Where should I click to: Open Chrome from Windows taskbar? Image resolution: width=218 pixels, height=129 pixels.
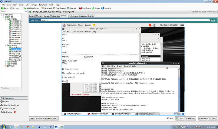click(x=28, y=127)
